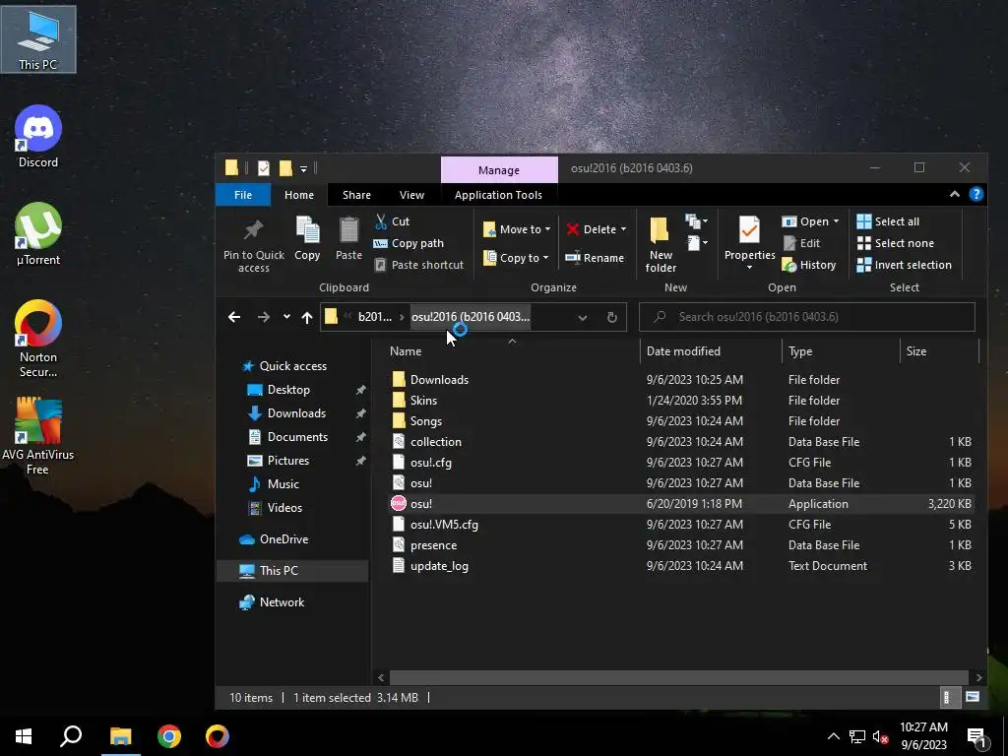
Task: Expand the Delete options arrow
Action: [x=623, y=229]
